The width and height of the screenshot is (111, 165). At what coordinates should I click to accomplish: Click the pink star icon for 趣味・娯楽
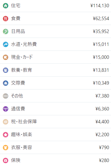coord(6,135)
